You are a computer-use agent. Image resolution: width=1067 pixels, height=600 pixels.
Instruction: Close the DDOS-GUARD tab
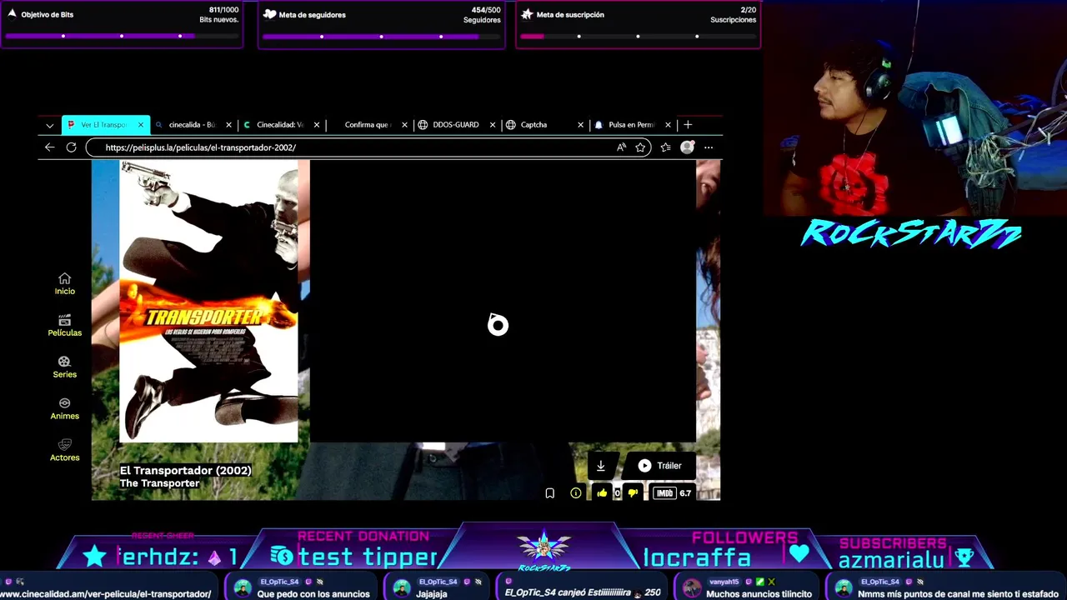pyautogui.click(x=493, y=125)
